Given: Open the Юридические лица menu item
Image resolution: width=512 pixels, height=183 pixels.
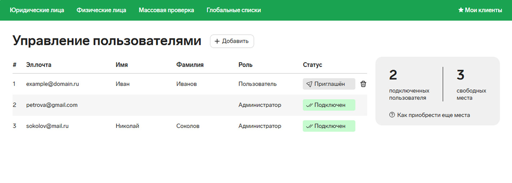Looking at the screenshot, I should [x=37, y=10].
